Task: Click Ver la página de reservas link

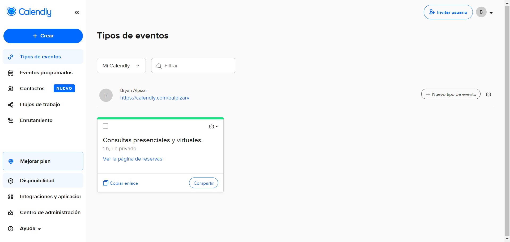Action: [x=132, y=159]
